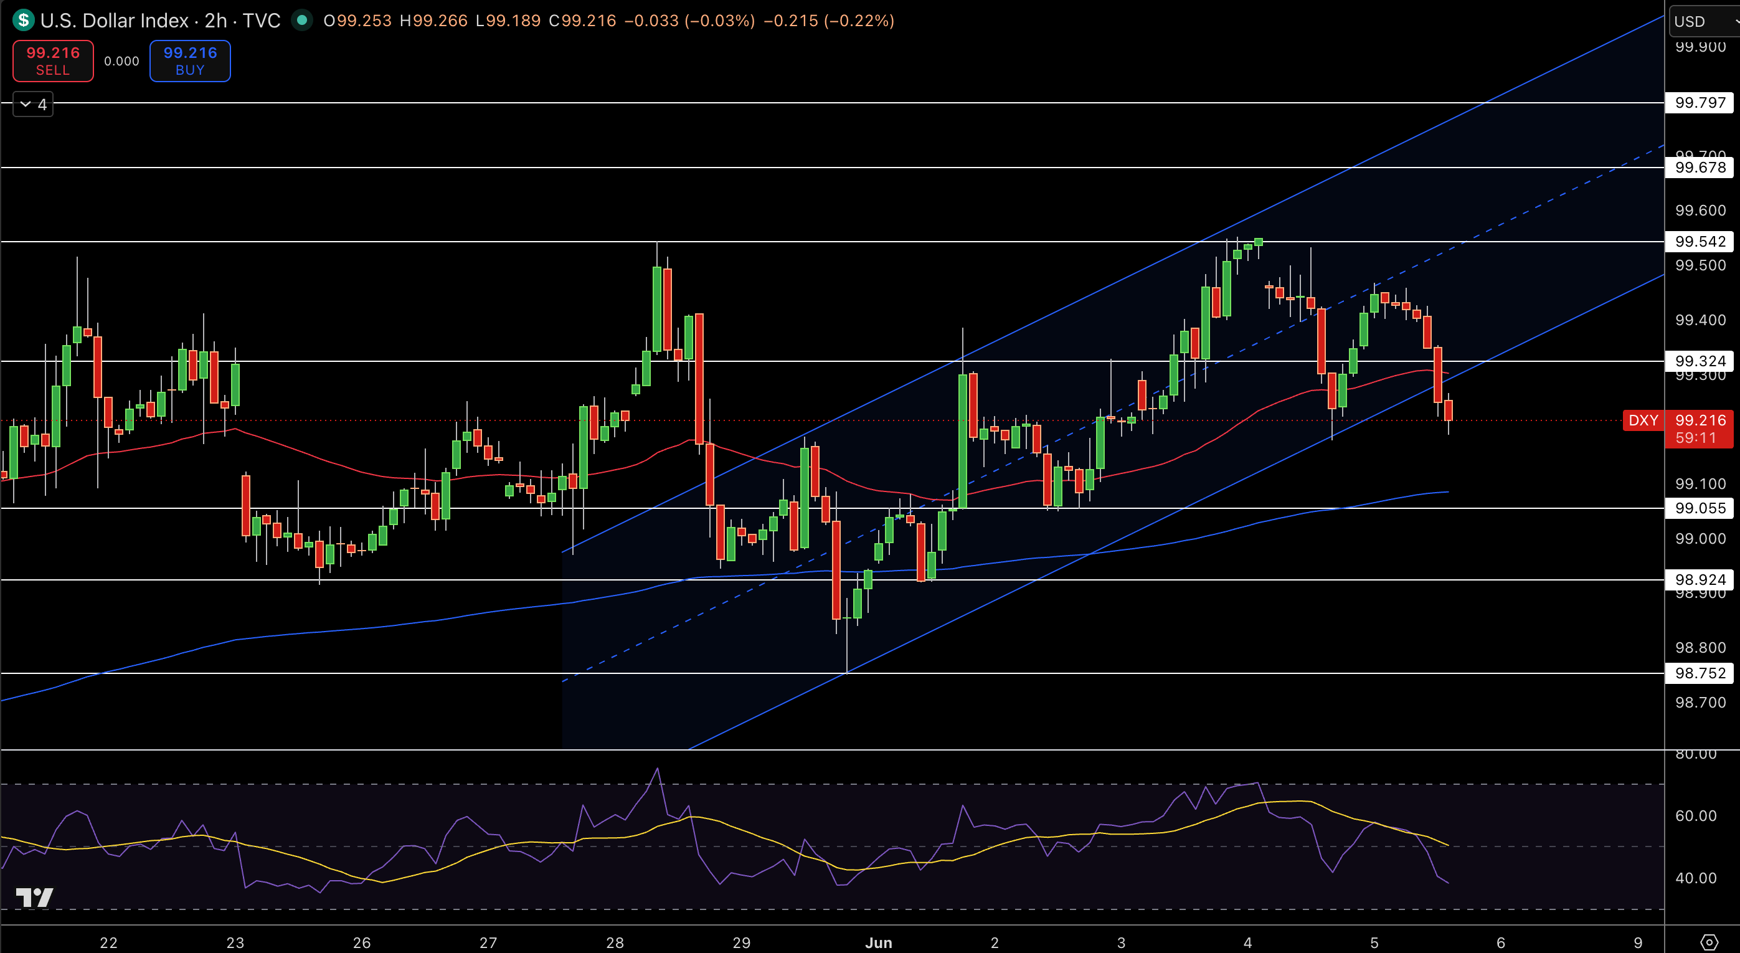Click the 99.797 horizontal line price label
The image size is (1740, 953).
[1700, 103]
